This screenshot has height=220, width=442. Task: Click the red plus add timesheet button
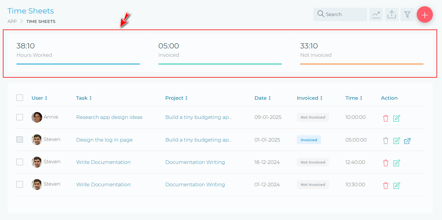[x=425, y=15]
